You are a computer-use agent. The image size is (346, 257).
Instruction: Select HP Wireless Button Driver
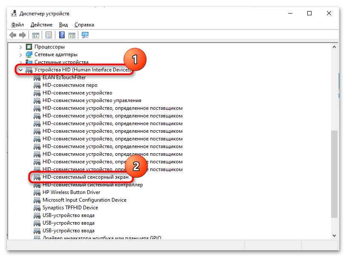pyautogui.click(x=71, y=192)
